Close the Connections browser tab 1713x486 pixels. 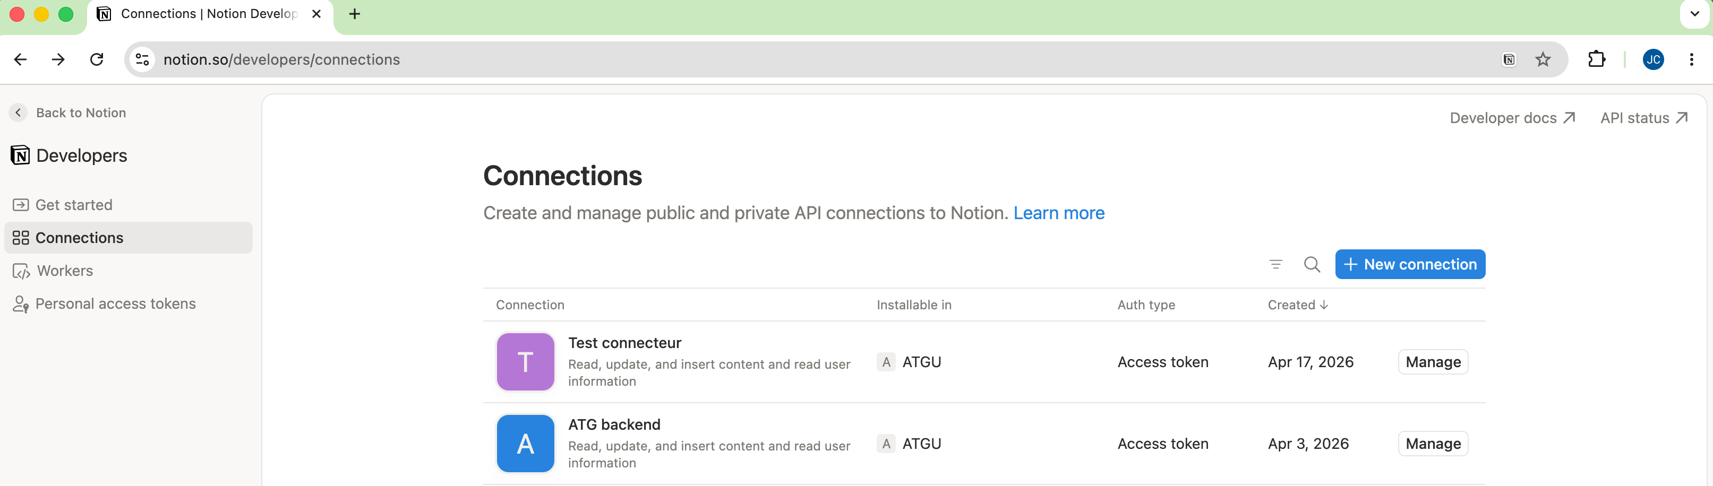[x=316, y=14]
